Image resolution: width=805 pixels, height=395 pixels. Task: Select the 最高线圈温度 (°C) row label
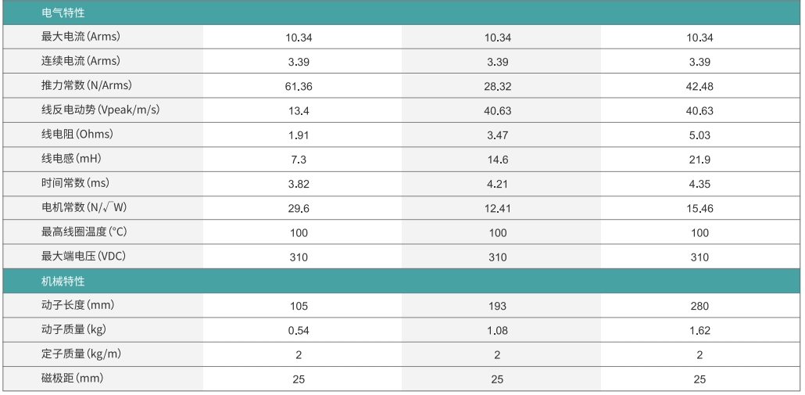[84, 232]
